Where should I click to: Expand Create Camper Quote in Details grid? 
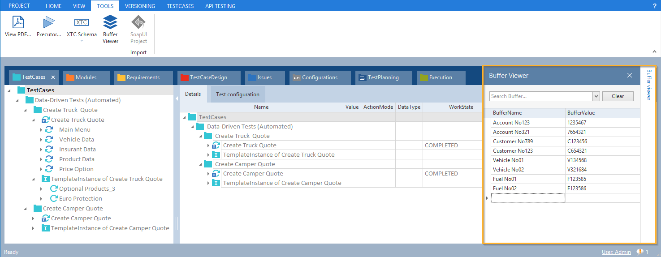[x=208, y=174]
